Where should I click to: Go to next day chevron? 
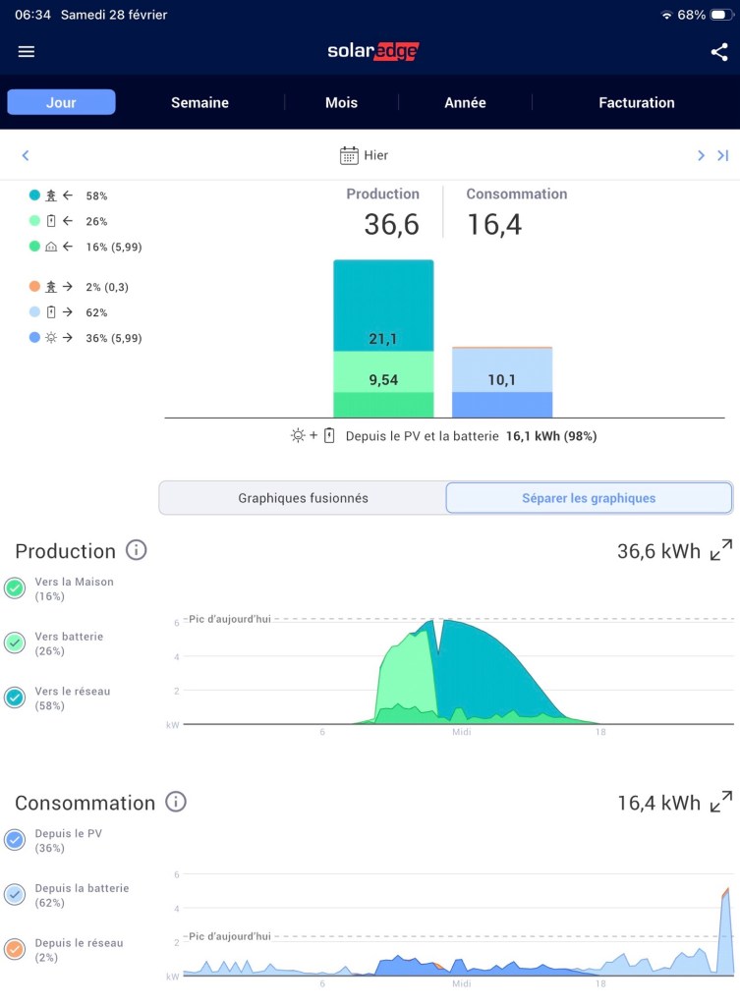coord(701,155)
